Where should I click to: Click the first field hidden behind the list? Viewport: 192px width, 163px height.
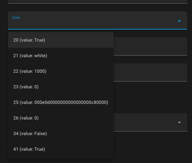tap(150, 46)
